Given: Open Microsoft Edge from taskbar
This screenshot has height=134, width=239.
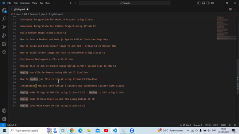Looking at the screenshot, I should 80,131.
